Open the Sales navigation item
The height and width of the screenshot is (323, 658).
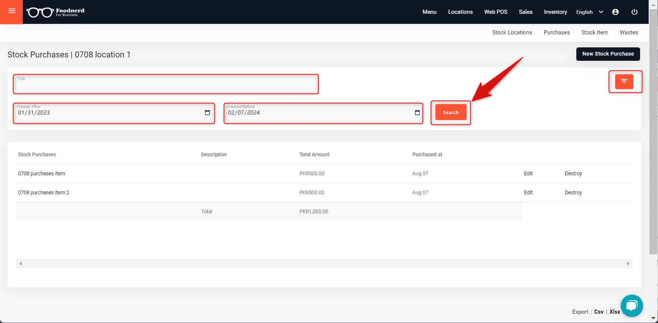[x=526, y=12]
